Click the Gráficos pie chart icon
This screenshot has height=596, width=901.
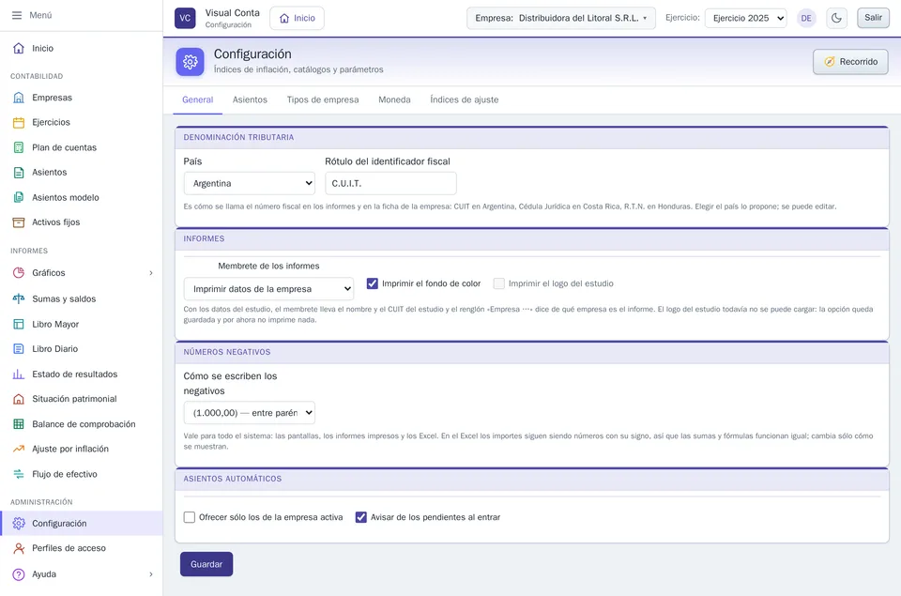tap(19, 273)
